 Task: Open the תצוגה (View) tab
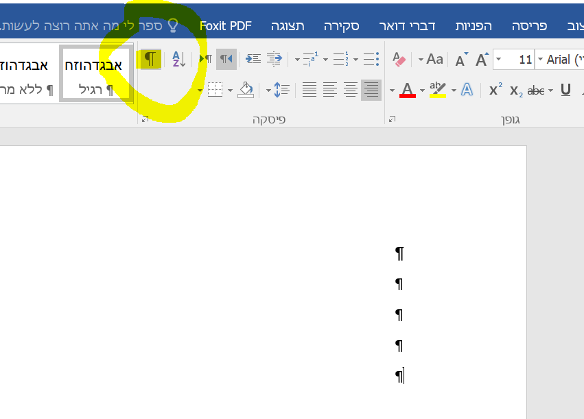[288, 26]
